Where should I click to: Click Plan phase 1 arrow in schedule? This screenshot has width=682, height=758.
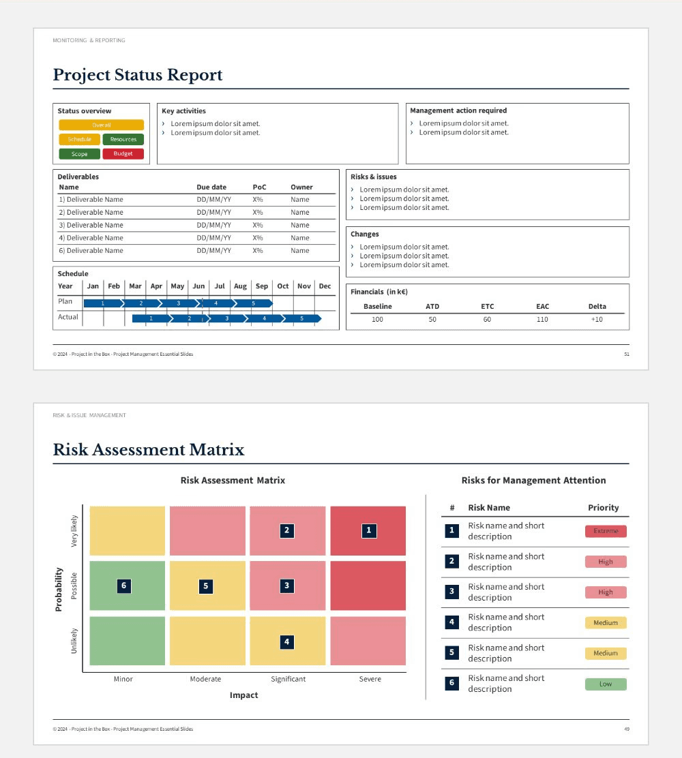(x=104, y=303)
